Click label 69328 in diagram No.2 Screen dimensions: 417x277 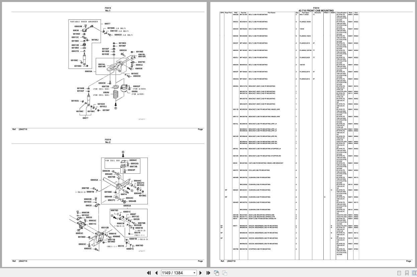[136, 219]
